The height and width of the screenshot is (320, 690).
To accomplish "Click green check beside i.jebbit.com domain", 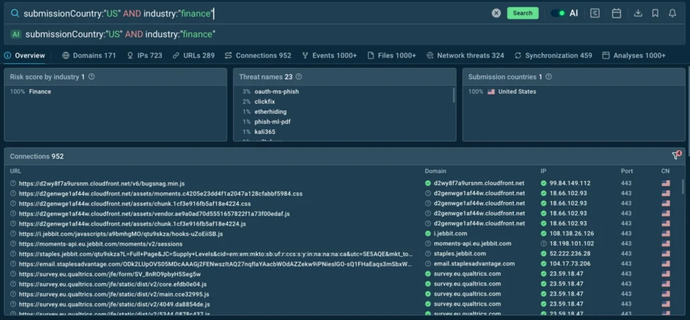I will (x=428, y=234).
